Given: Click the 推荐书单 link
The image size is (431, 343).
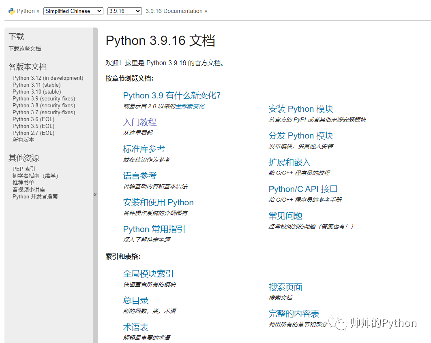Looking at the screenshot, I should point(23,183).
